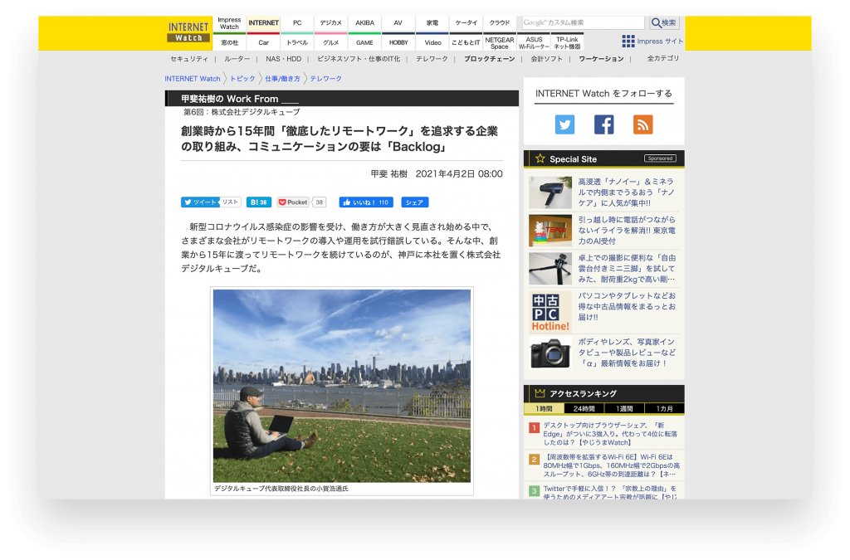Open 高浸透ナノイー sponsored text link
Viewport: 850px width, 560px height.
626,192
